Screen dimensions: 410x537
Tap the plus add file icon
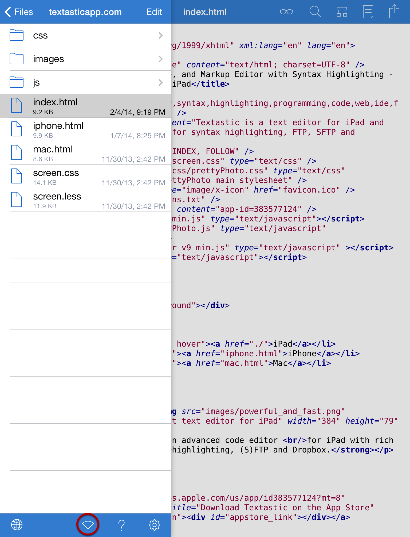52,525
